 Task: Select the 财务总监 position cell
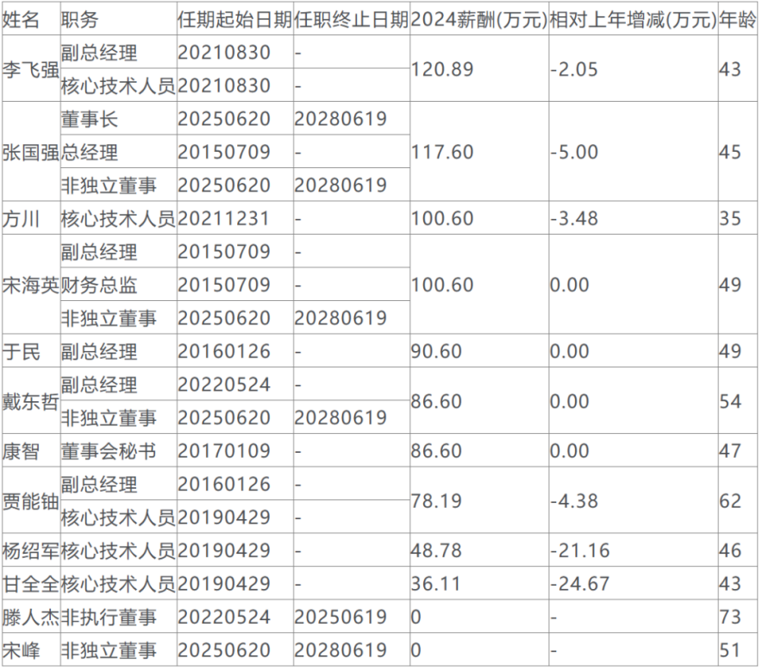tap(99, 285)
